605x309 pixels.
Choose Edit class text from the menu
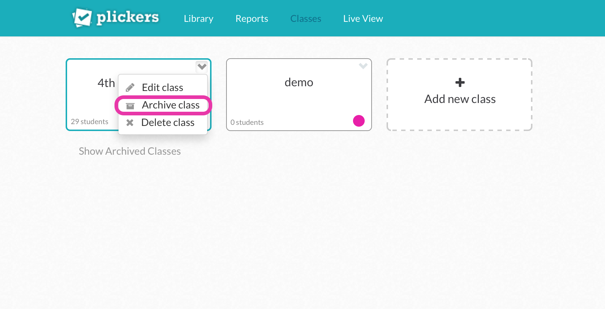(162, 88)
